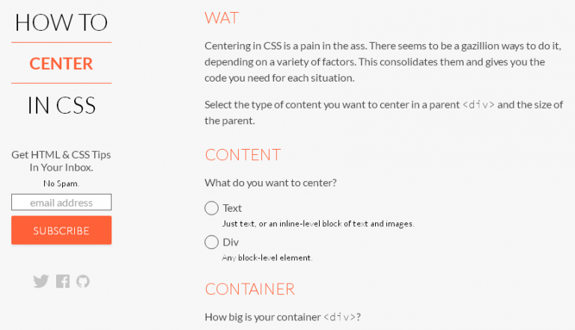The width and height of the screenshot is (575, 330).
Task: Open the Facebook icon link
Action: tap(63, 281)
